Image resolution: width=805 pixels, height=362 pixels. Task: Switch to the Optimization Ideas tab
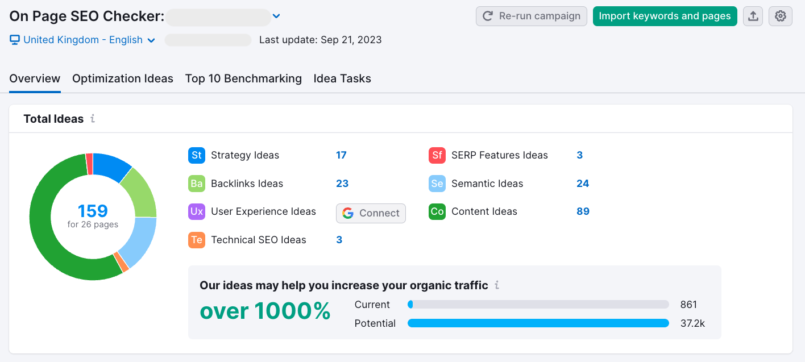click(122, 78)
